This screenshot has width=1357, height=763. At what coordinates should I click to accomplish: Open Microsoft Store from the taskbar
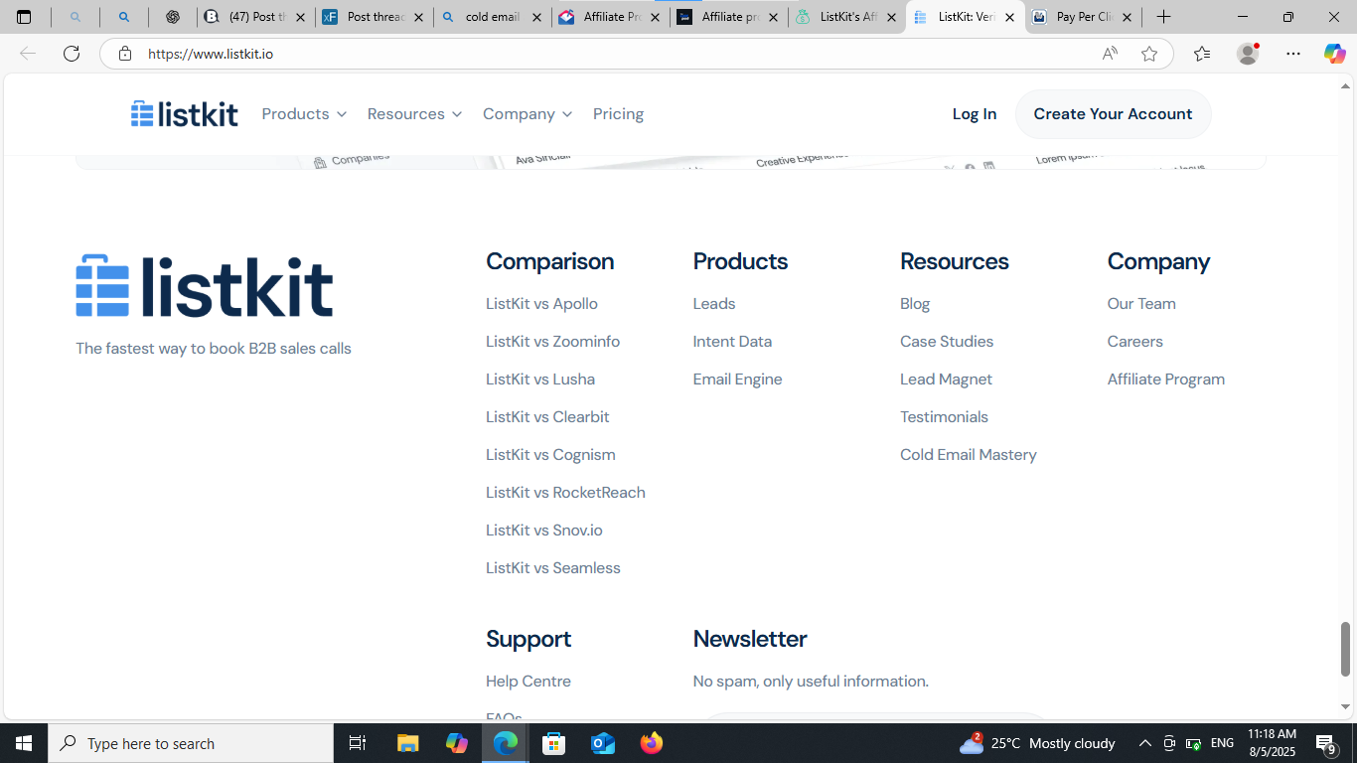[x=554, y=743]
